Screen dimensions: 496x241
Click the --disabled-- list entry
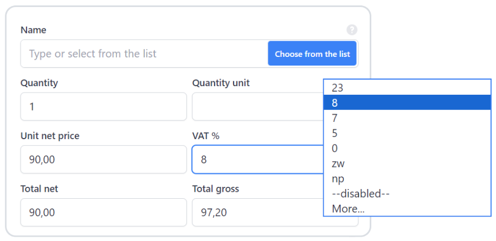click(x=407, y=193)
